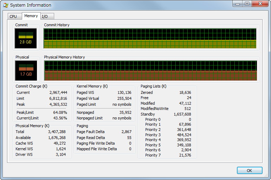Select Nonpaged value 35,952
This screenshot has height=180, width=271.
125,112
